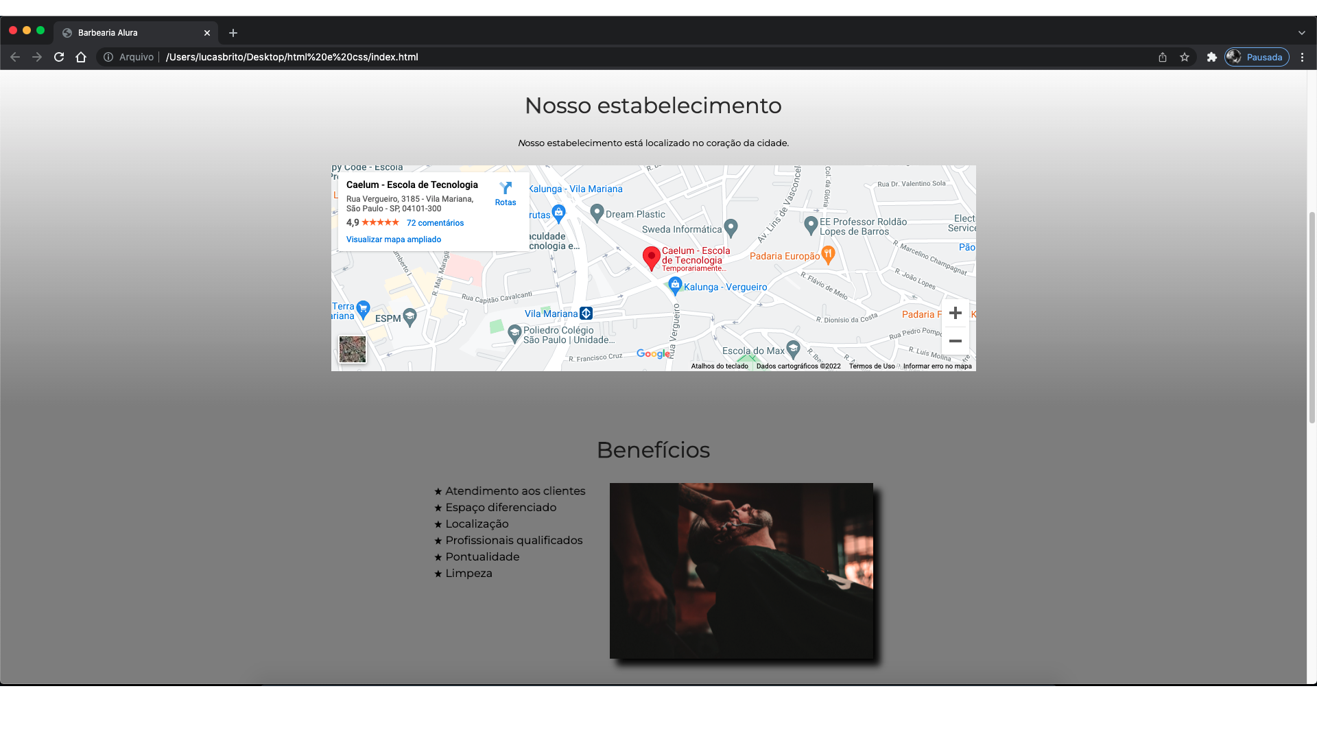Zoom in on the map with the plus icon
The height and width of the screenshot is (741, 1317).
click(x=956, y=313)
